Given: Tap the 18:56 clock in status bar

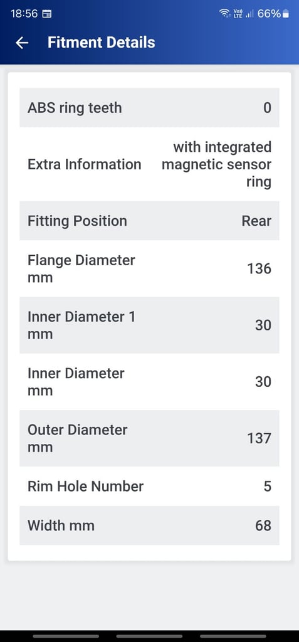Looking at the screenshot, I should [24, 14].
